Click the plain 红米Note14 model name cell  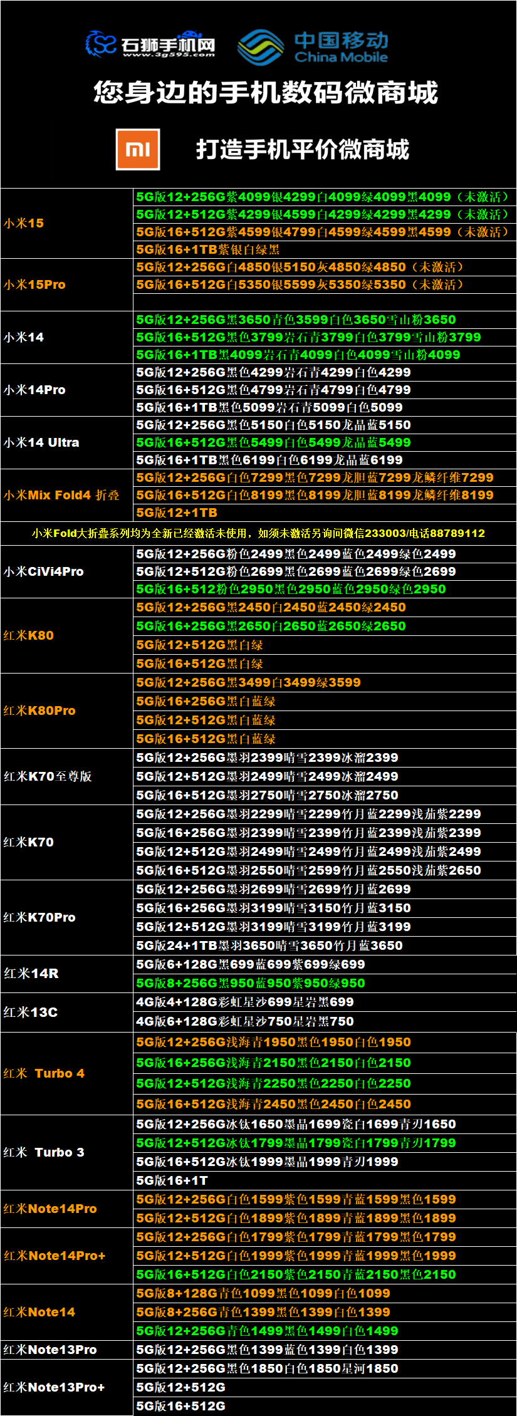tap(66, 1312)
